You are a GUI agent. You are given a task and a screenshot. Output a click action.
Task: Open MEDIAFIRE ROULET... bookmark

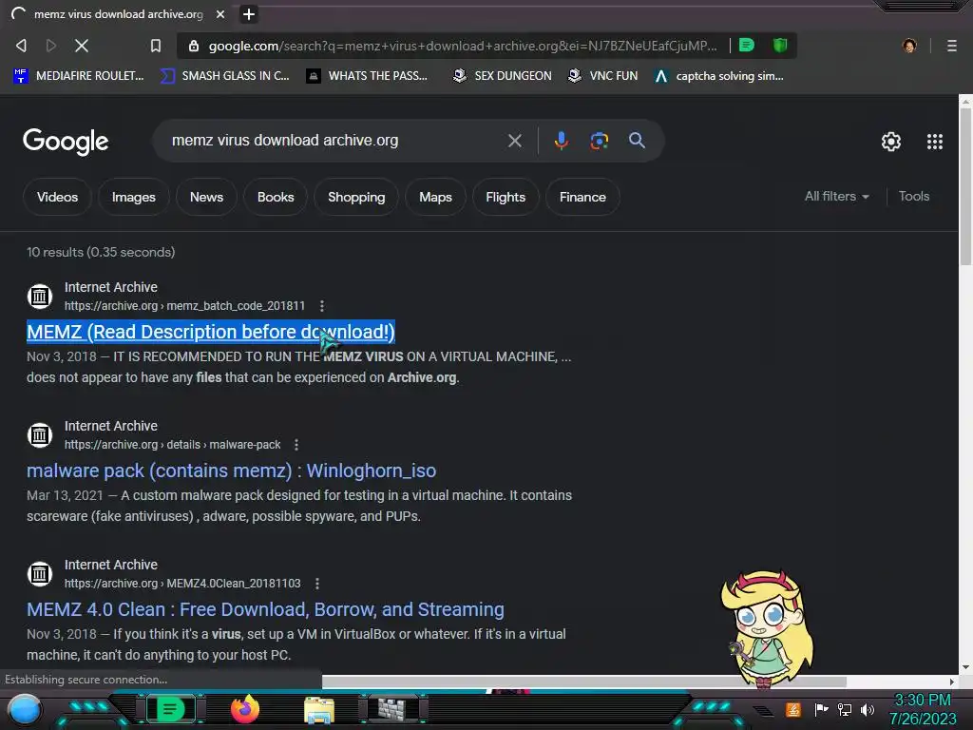point(79,76)
